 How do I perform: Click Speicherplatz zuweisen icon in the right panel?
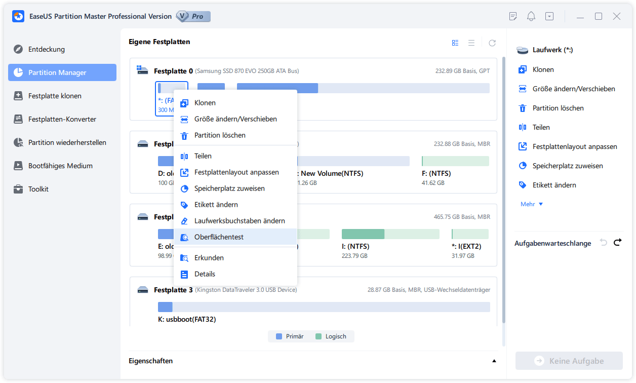coord(523,166)
